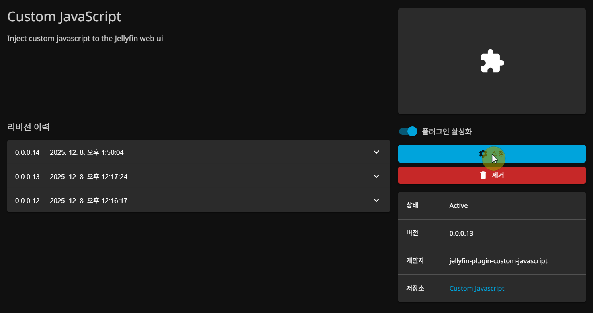Click the Active status value
The width and height of the screenshot is (593, 313).
[x=458, y=205]
